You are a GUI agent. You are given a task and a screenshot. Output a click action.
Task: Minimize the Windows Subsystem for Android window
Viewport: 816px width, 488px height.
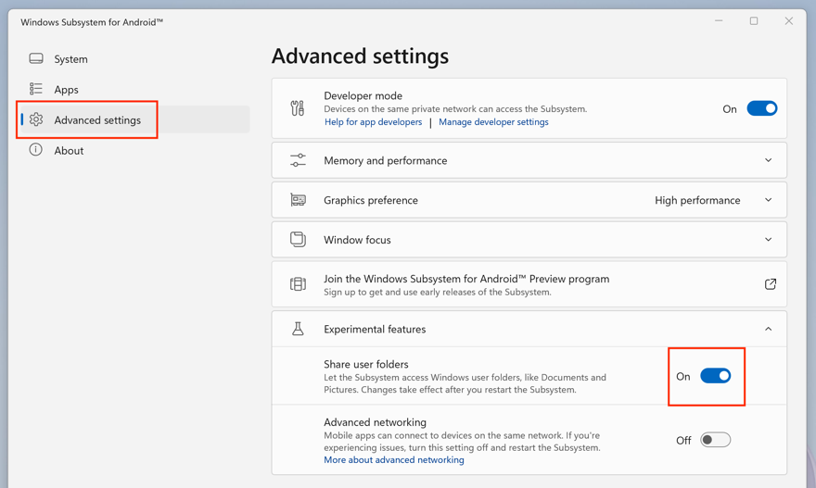[719, 20]
